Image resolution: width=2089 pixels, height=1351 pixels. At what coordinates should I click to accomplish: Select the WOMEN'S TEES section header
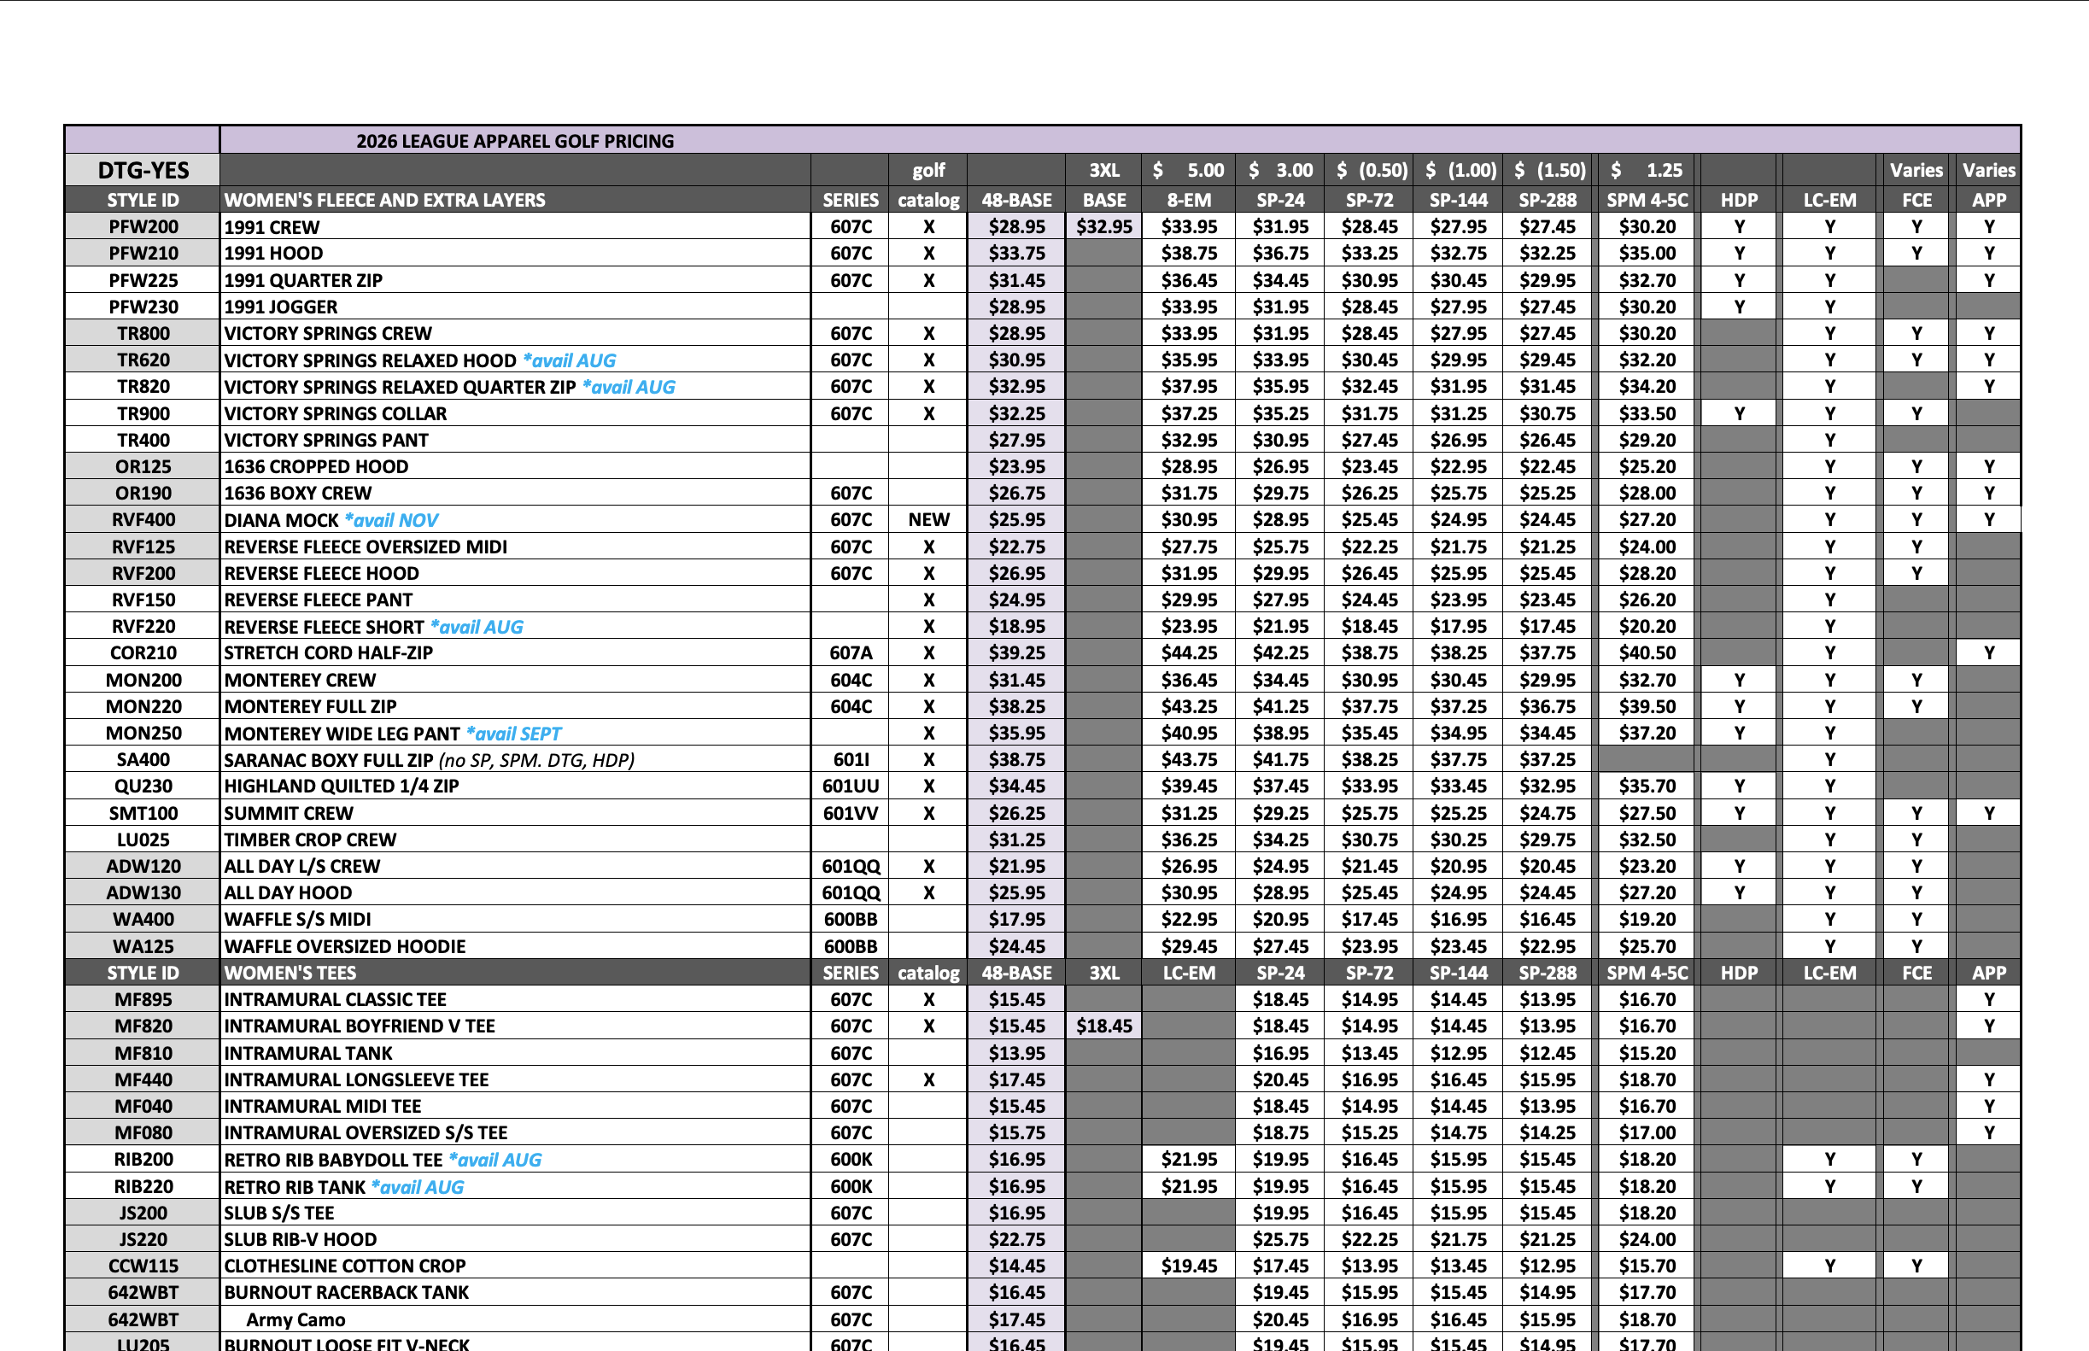290,972
